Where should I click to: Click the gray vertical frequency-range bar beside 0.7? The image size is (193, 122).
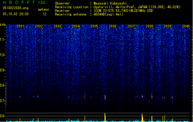(x=6, y=94)
